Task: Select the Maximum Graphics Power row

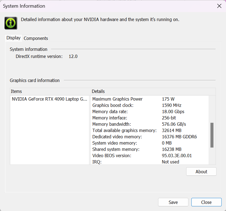Action: (117, 99)
